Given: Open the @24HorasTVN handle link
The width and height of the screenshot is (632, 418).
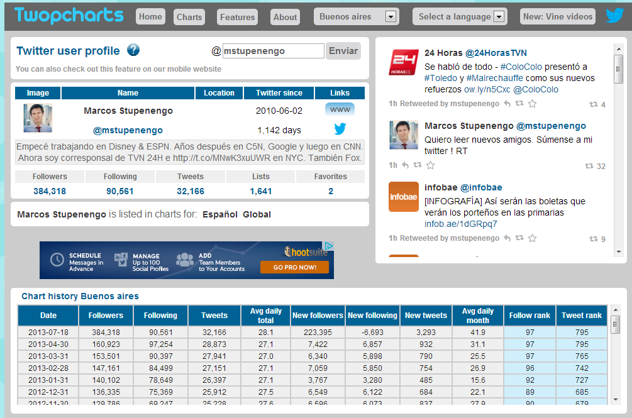Looking at the screenshot, I should [x=496, y=53].
